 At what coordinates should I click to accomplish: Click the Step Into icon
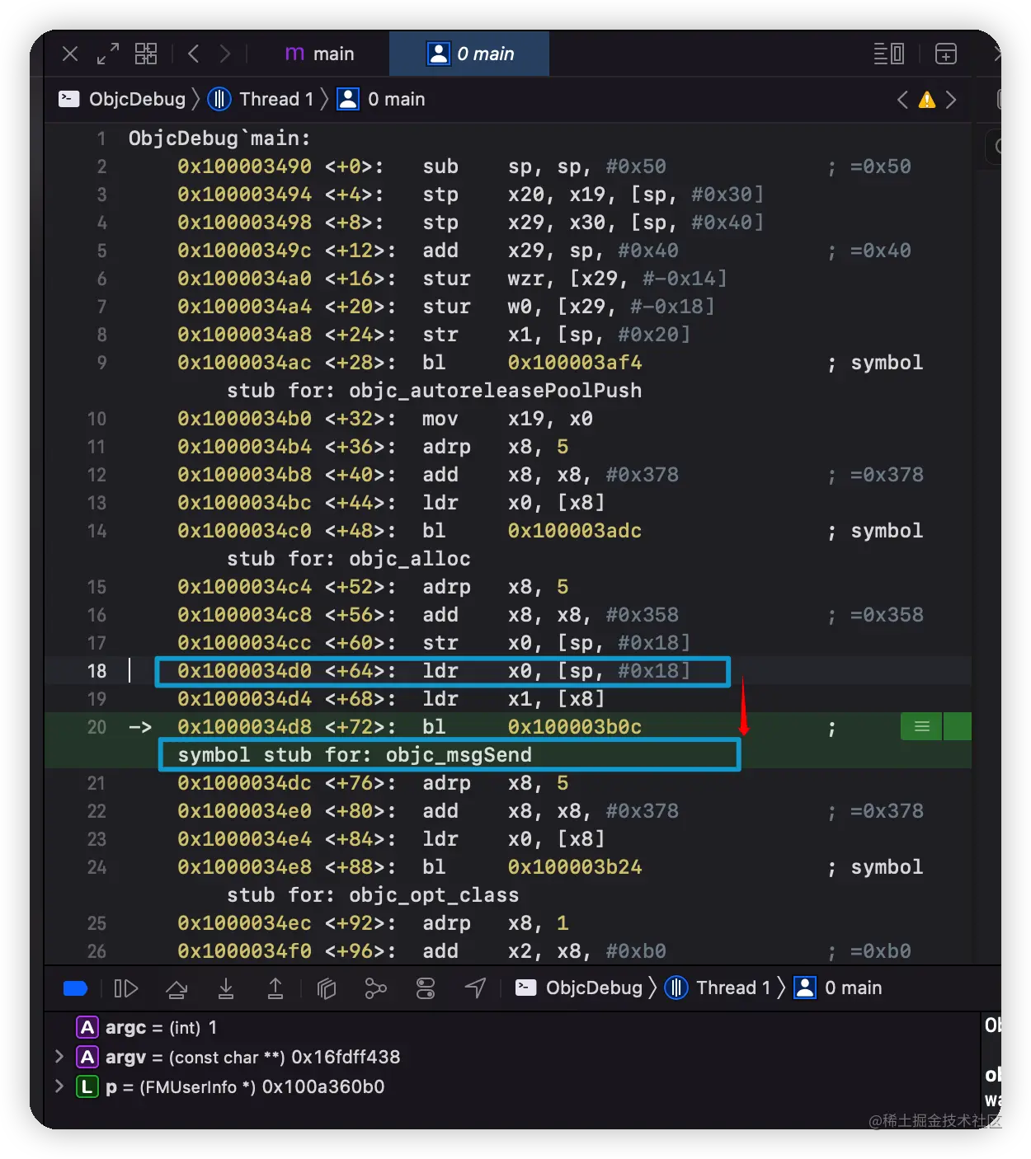[226, 988]
